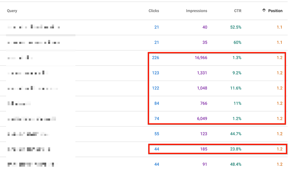This screenshot has height=172, width=289.
Task: Select position 1.2 in the 1,048 impressions row
Action: [279, 88]
